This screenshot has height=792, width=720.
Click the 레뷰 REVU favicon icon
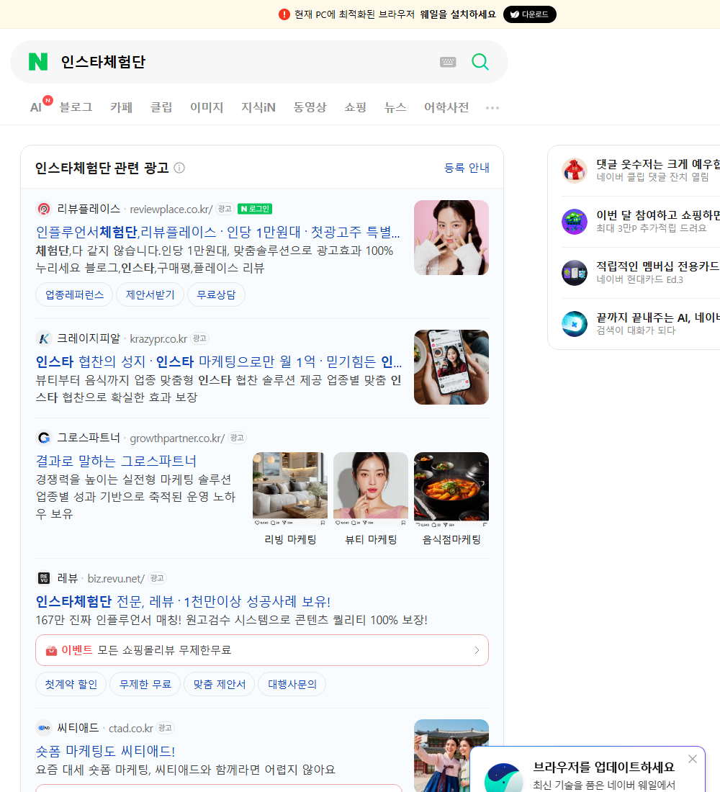(x=44, y=578)
